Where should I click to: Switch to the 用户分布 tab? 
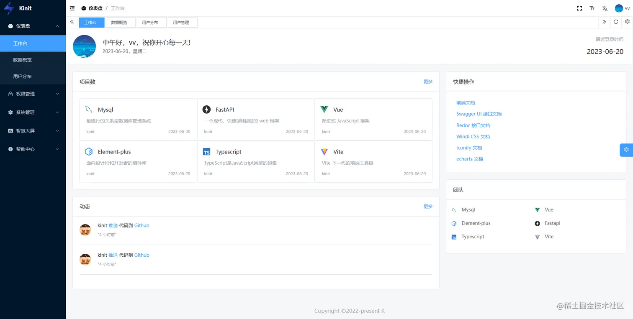(152, 23)
